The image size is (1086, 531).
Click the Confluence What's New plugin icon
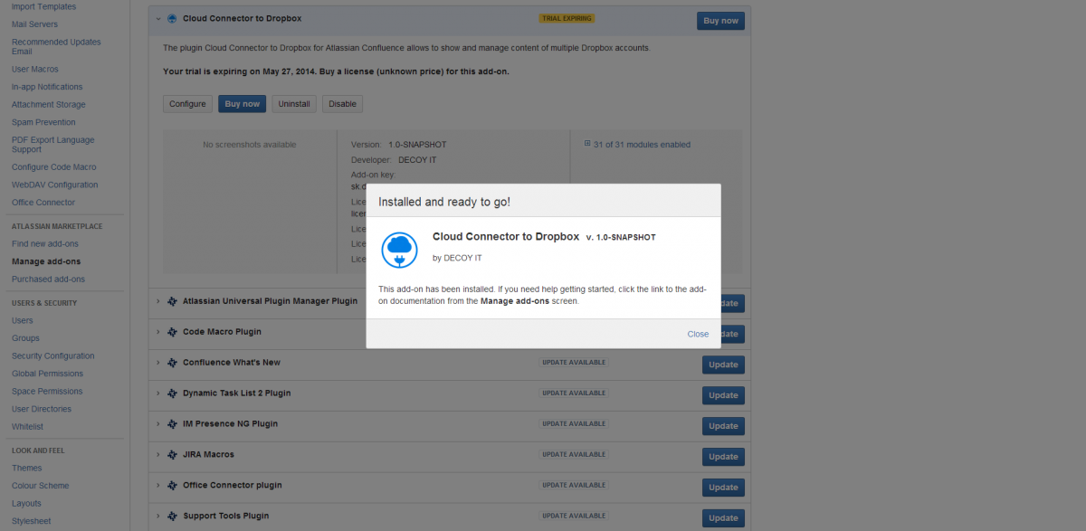tap(172, 363)
